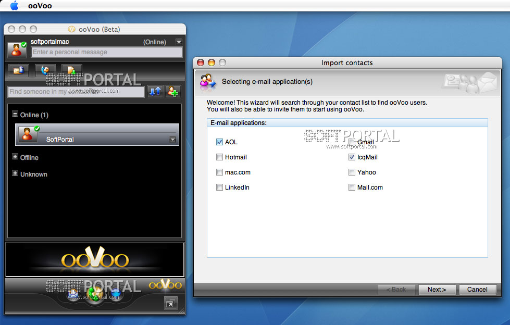Open the Online status dropdown arrow

pos(179,42)
